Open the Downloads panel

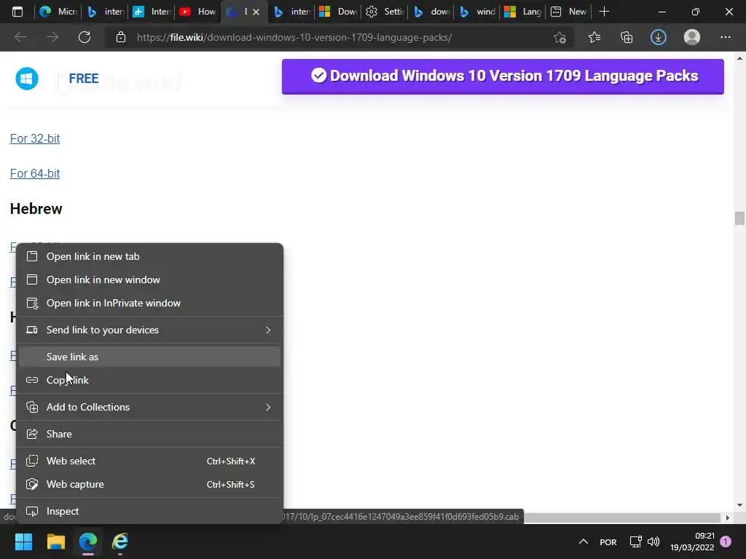click(659, 37)
